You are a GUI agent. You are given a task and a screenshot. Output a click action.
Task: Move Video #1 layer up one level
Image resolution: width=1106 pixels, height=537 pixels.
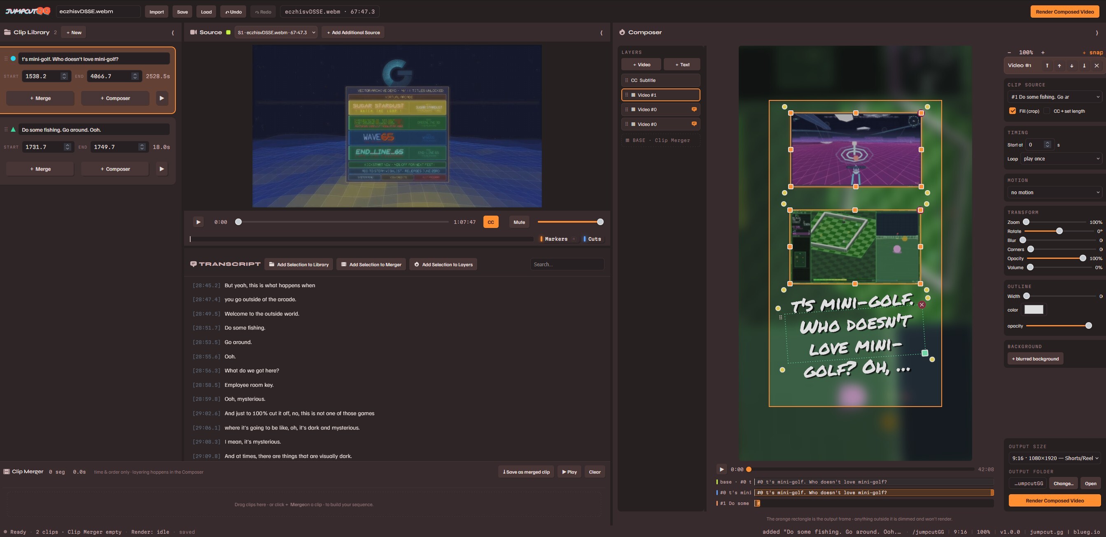click(x=1059, y=65)
